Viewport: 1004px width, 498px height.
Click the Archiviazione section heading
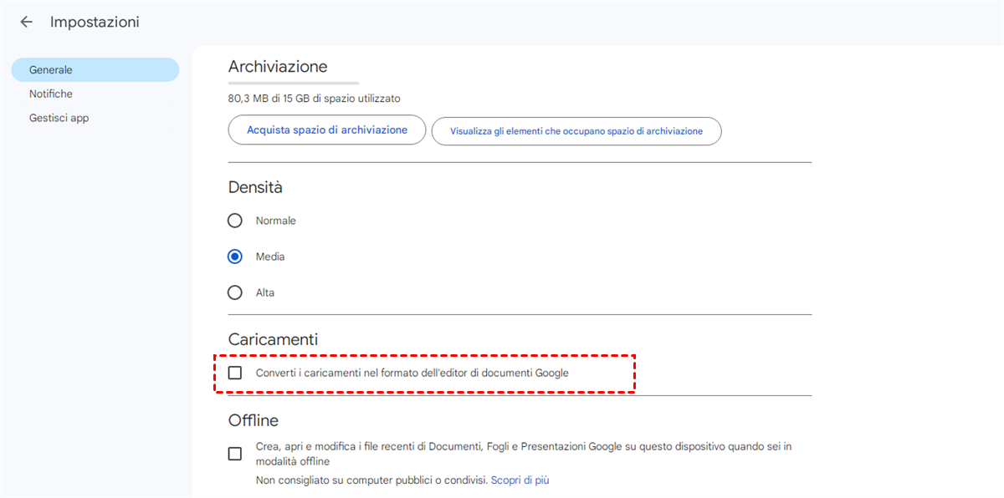[278, 66]
